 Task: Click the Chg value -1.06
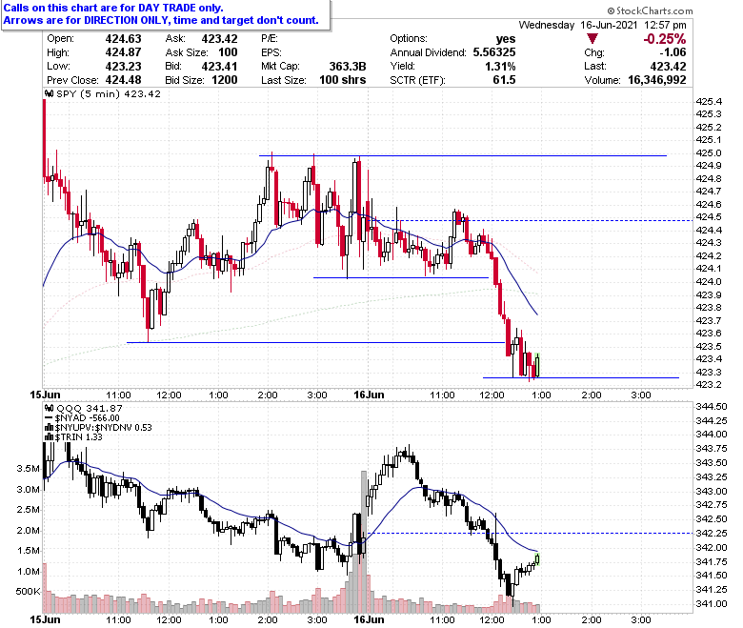point(673,52)
